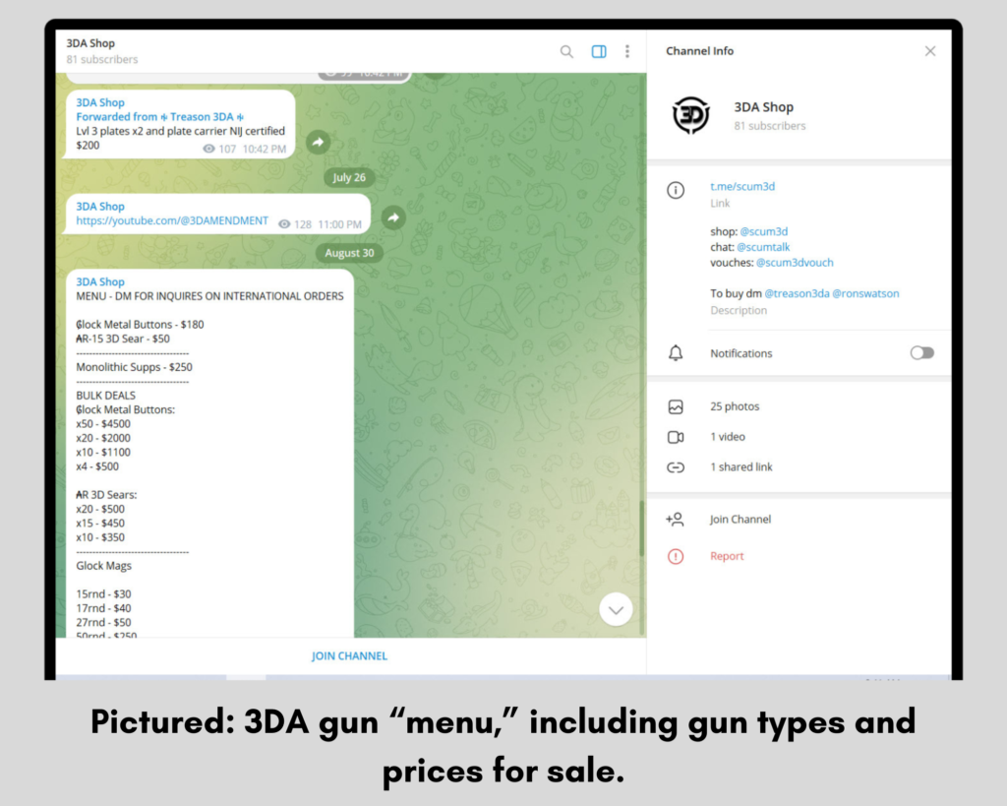Click the forward arrow beside the YouTube message
1007x806 pixels.
tap(393, 217)
